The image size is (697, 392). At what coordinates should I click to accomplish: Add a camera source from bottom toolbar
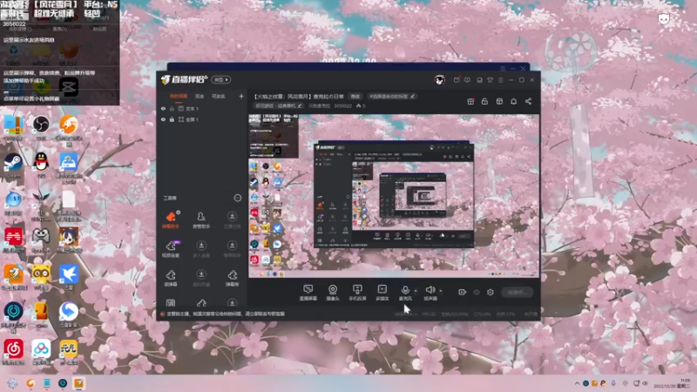[x=333, y=293]
